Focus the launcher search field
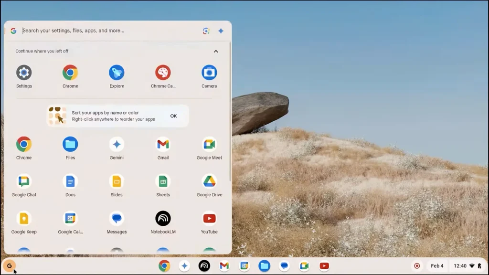The image size is (489, 275). (x=109, y=31)
